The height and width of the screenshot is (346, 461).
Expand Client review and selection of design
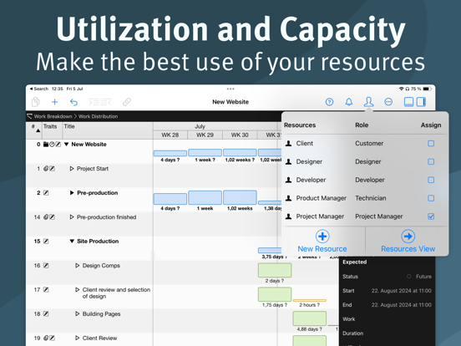point(78,290)
